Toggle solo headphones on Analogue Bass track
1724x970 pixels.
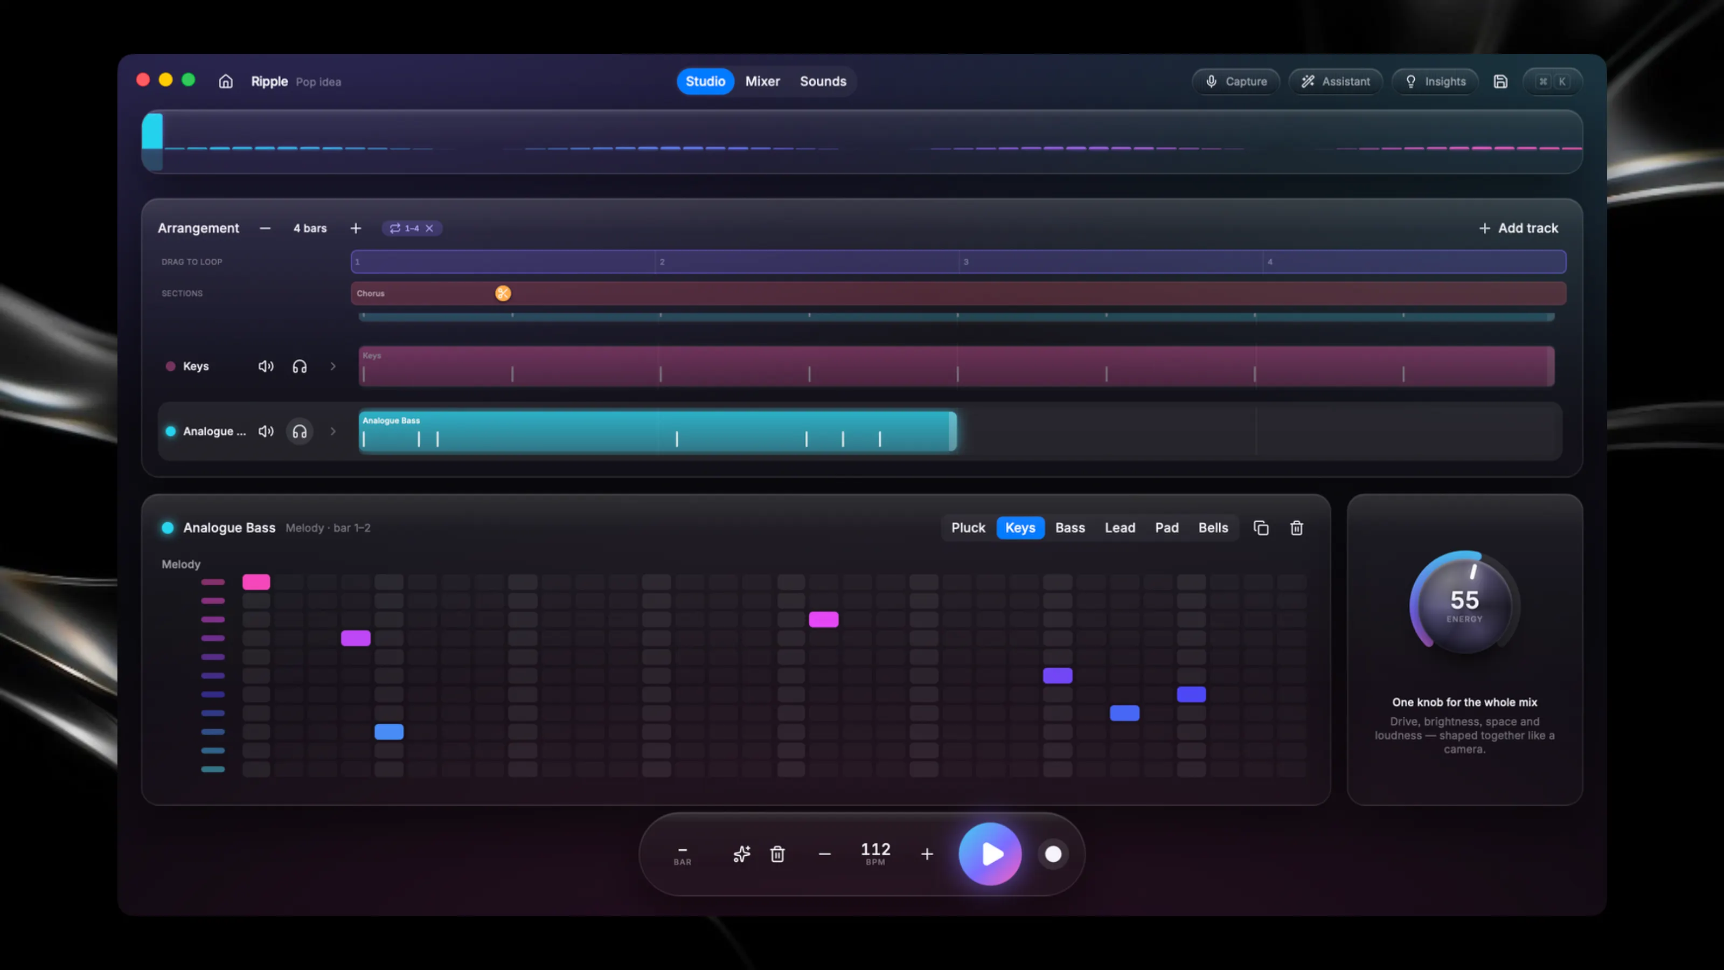(300, 431)
